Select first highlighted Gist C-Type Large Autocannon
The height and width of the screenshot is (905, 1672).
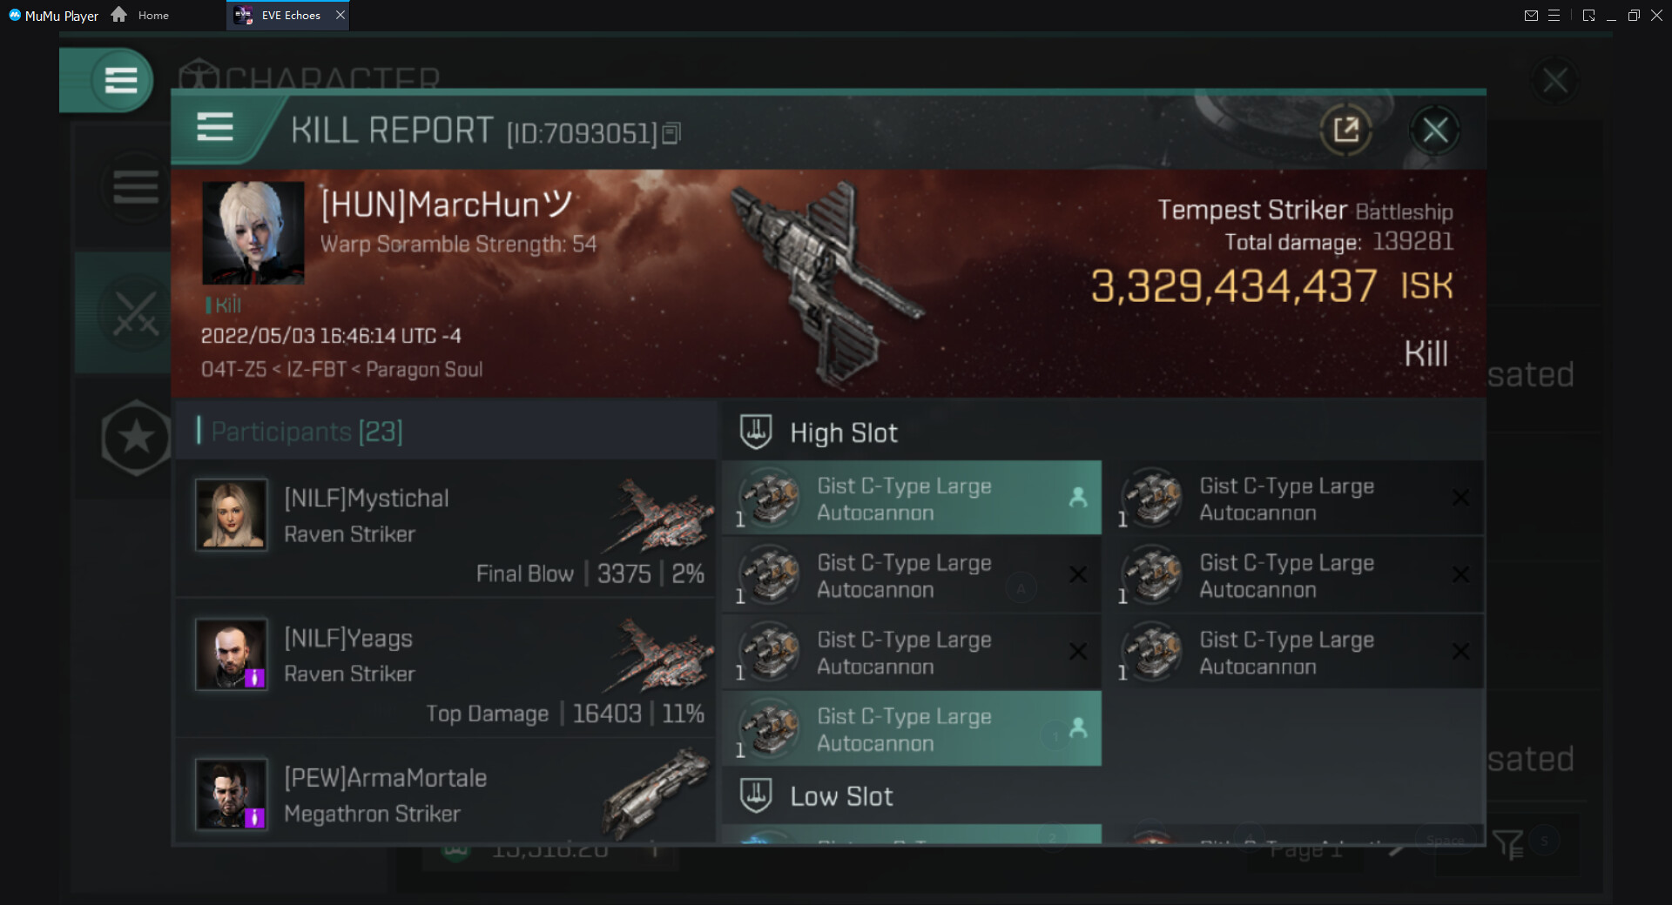coord(912,499)
